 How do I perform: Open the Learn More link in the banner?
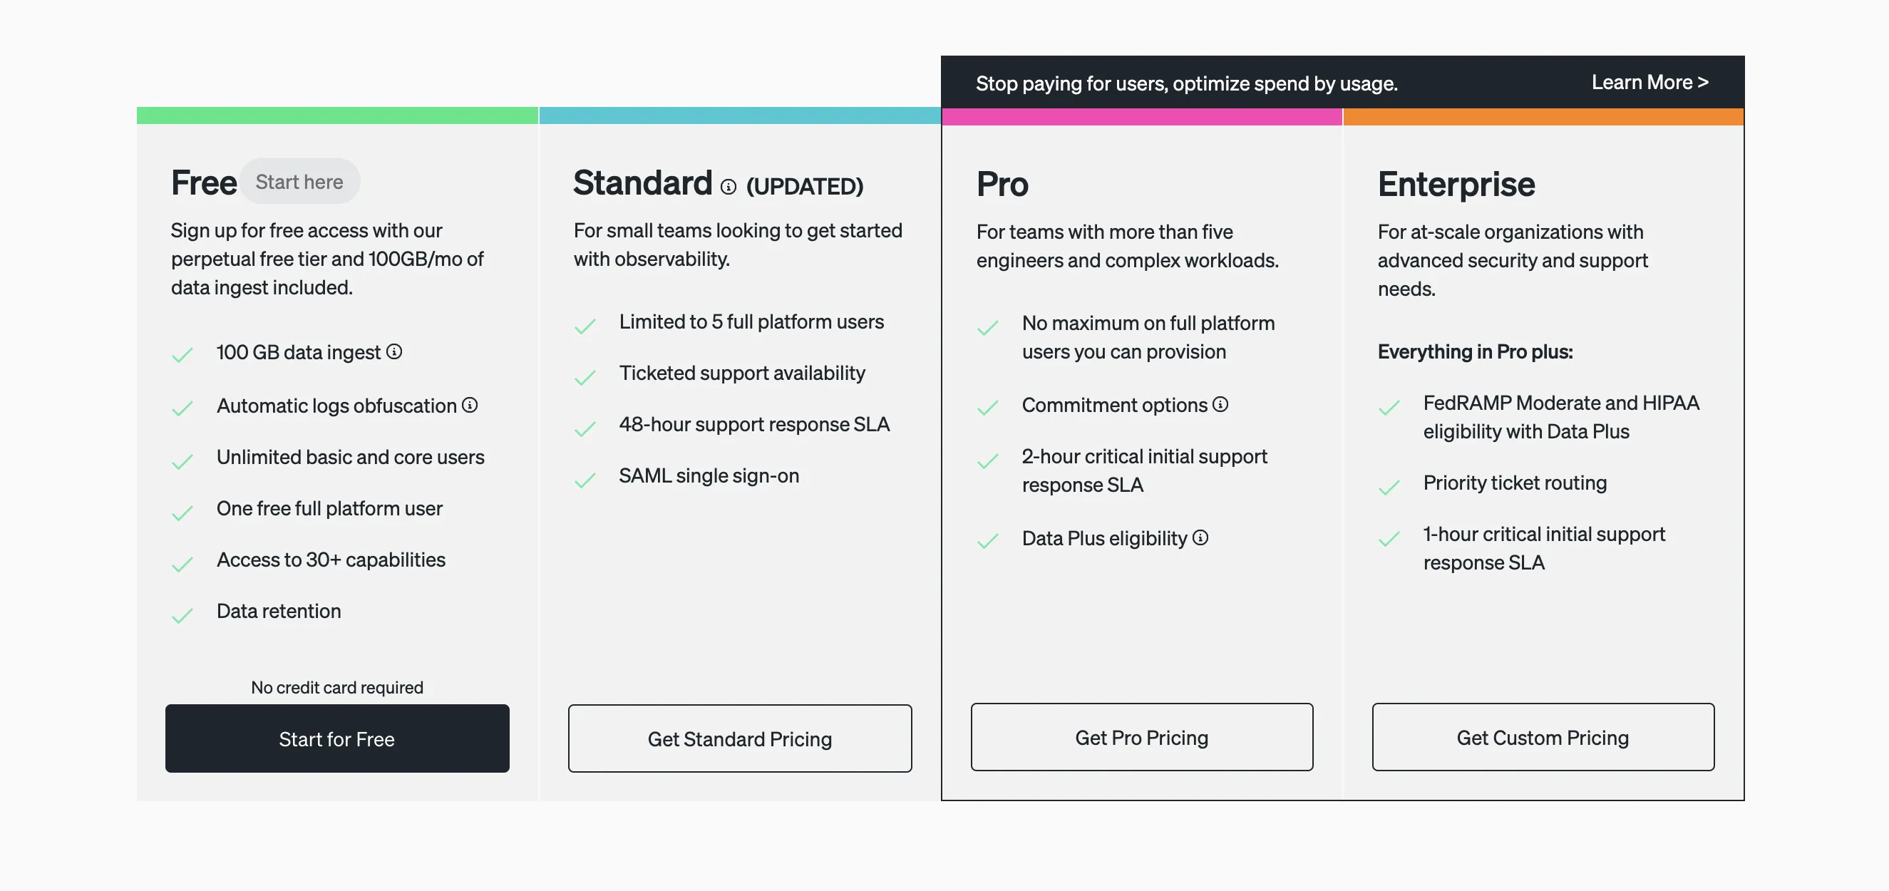1649,82
